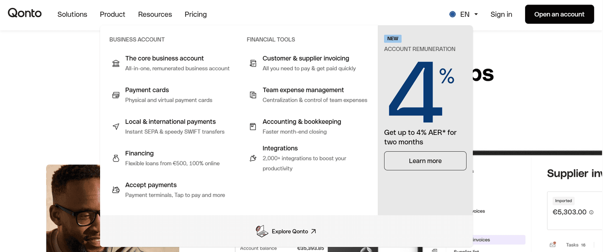
Task: Open Local & international payments link
Action: (170, 122)
